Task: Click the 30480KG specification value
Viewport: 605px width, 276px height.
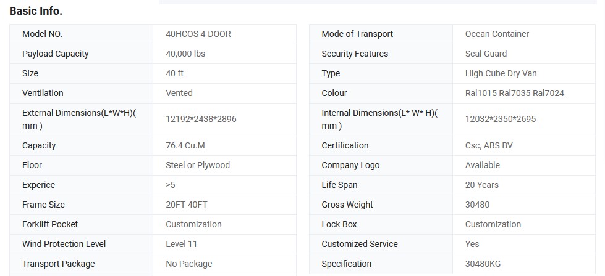Action: 483,264
